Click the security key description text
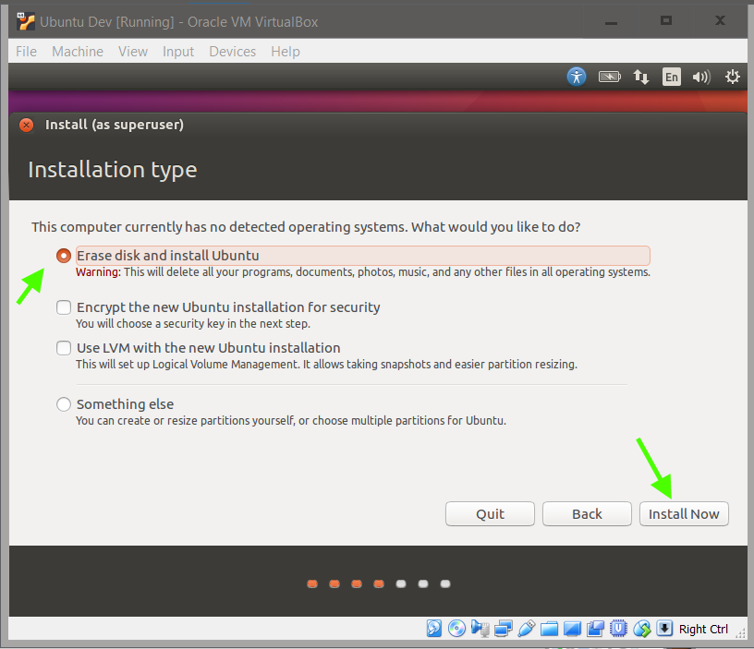The image size is (754, 649). 193,324
